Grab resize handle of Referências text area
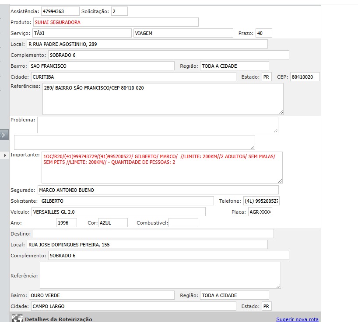The width and height of the screenshot is (358, 322). point(281,112)
